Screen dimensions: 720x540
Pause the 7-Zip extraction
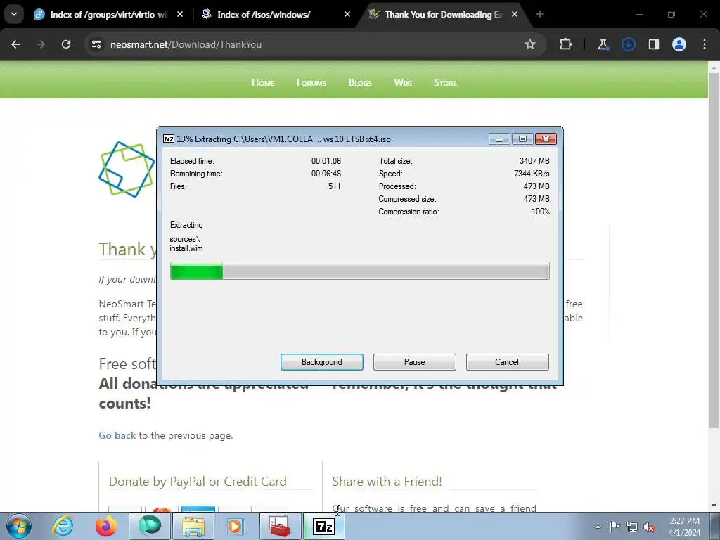coord(415,362)
